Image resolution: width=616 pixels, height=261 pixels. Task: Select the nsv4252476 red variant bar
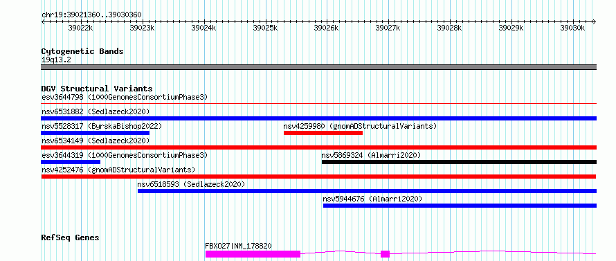click(318, 177)
